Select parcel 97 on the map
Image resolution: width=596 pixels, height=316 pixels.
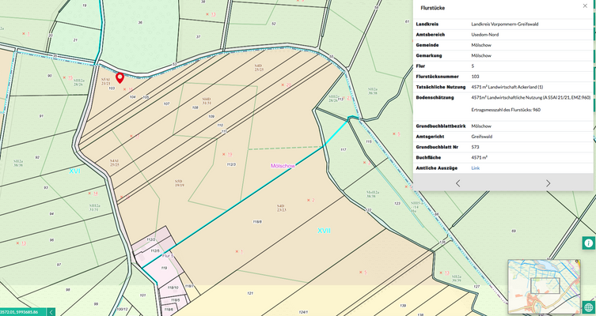[59, 264]
